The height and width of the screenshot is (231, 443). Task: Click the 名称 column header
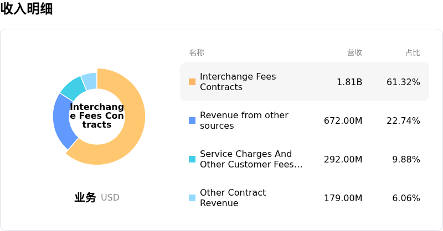[x=197, y=53]
